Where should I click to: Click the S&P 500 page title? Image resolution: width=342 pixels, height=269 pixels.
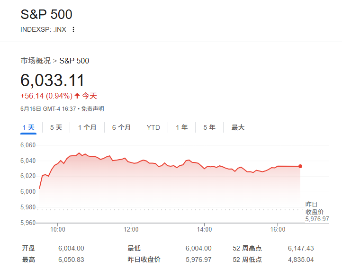click(46, 14)
